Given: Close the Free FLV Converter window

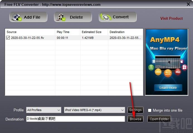Looking at the screenshot, I should 188,4.
